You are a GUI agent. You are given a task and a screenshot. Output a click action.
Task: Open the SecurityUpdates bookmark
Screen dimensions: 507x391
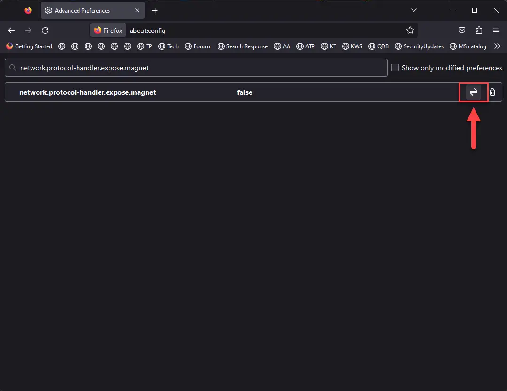pyautogui.click(x=419, y=46)
